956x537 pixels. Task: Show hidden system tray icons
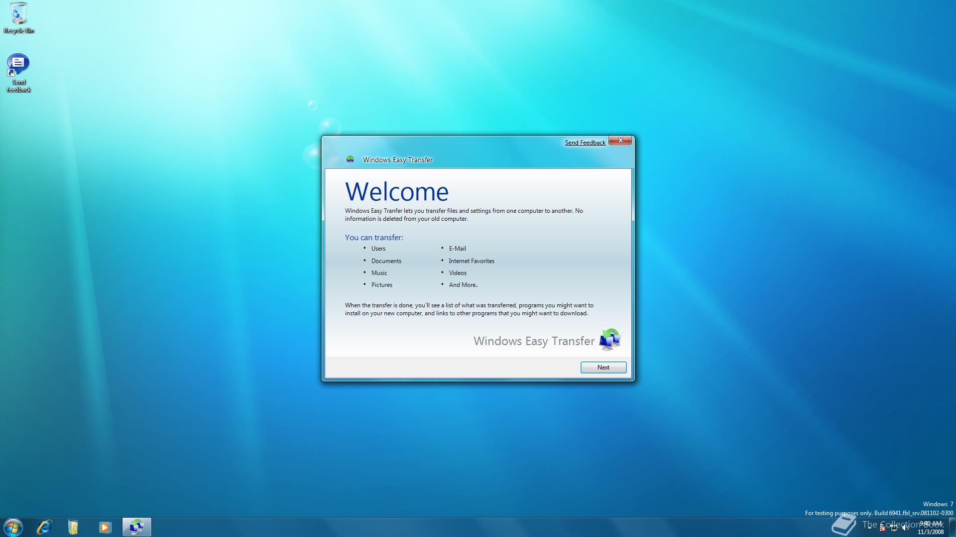point(870,528)
